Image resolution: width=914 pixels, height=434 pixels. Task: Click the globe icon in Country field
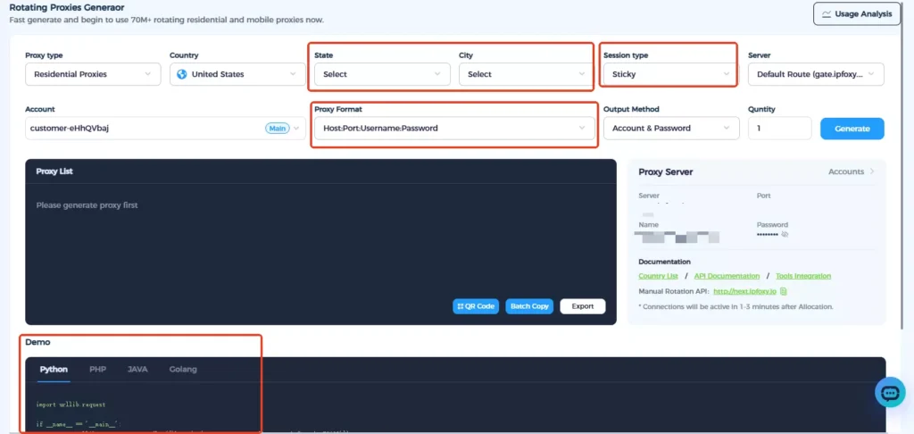pos(182,74)
